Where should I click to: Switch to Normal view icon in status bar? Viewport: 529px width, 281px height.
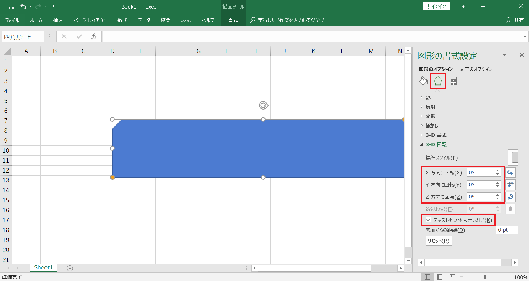[x=427, y=277]
